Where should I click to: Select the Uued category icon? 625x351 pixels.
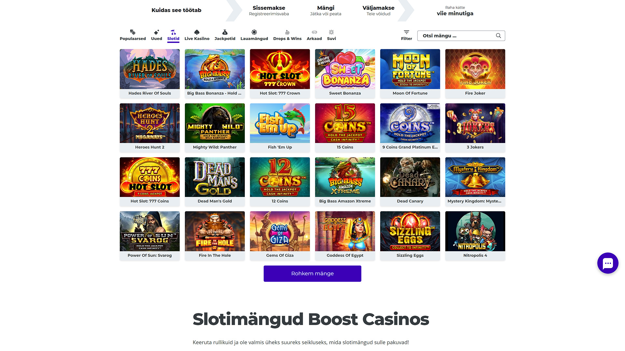pos(157,32)
